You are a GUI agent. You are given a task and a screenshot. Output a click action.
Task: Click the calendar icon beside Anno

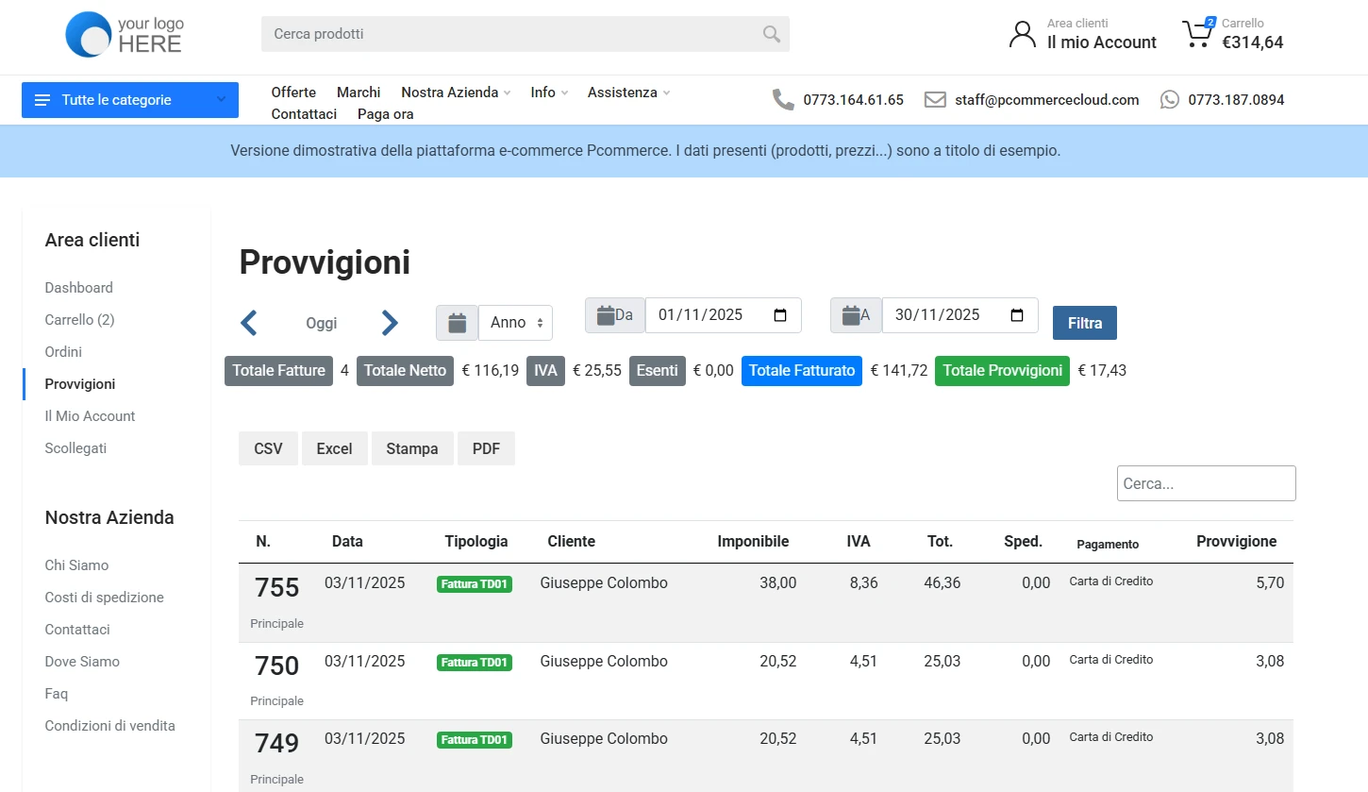tap(457, 323)
